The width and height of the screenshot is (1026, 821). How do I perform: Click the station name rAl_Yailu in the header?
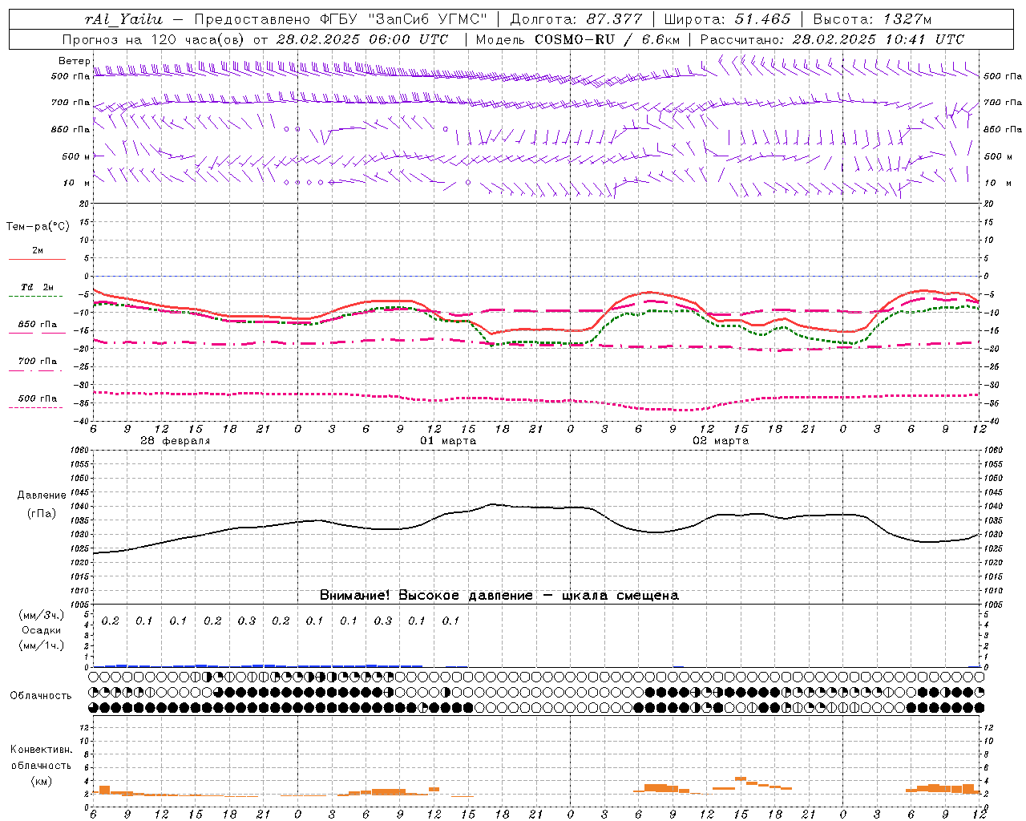[123, 19]
